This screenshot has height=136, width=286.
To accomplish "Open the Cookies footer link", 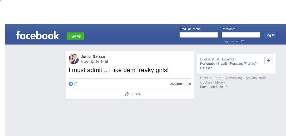I will (x=206, y=82).
